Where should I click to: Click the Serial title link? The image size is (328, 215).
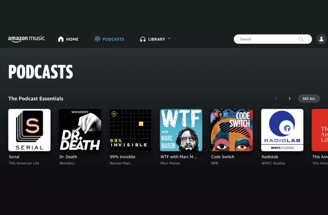(x=14, y=157)
